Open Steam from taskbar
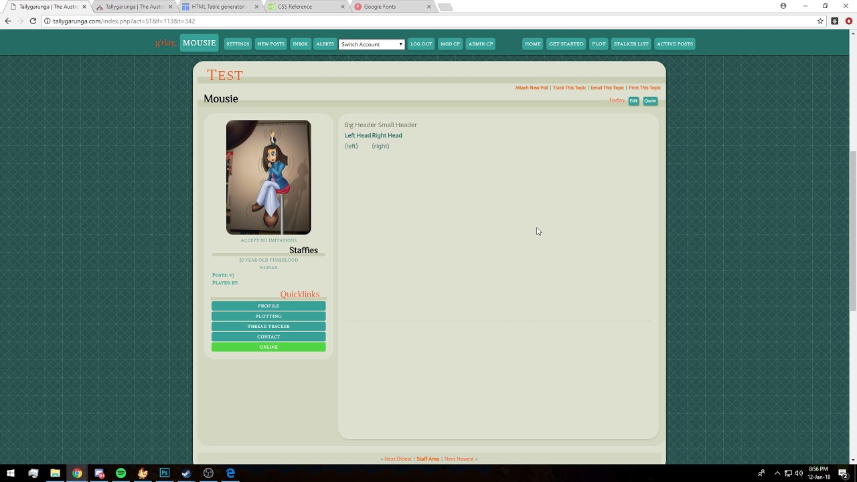 tap(186, 473)
